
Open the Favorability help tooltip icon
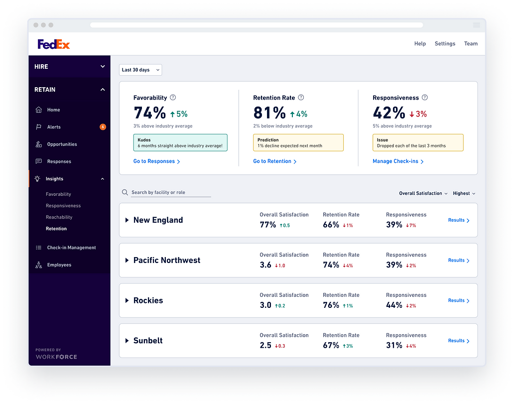[172, 98]
